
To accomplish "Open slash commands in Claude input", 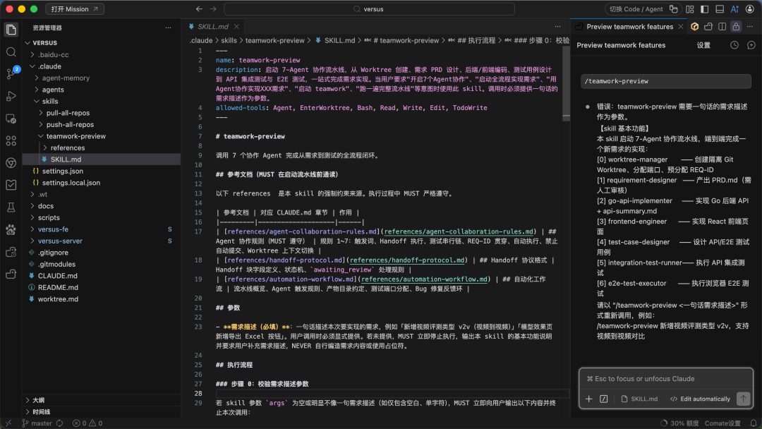I will coord(603,399).
